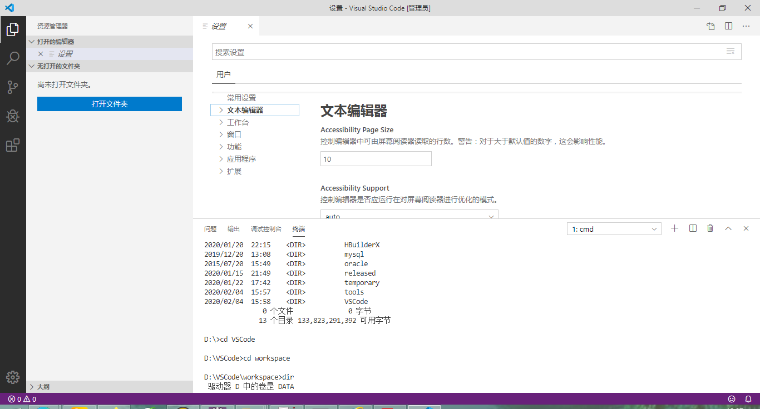Click the feedback smiley in status bar
760x409 pixels.
click(x=732, y=399)
